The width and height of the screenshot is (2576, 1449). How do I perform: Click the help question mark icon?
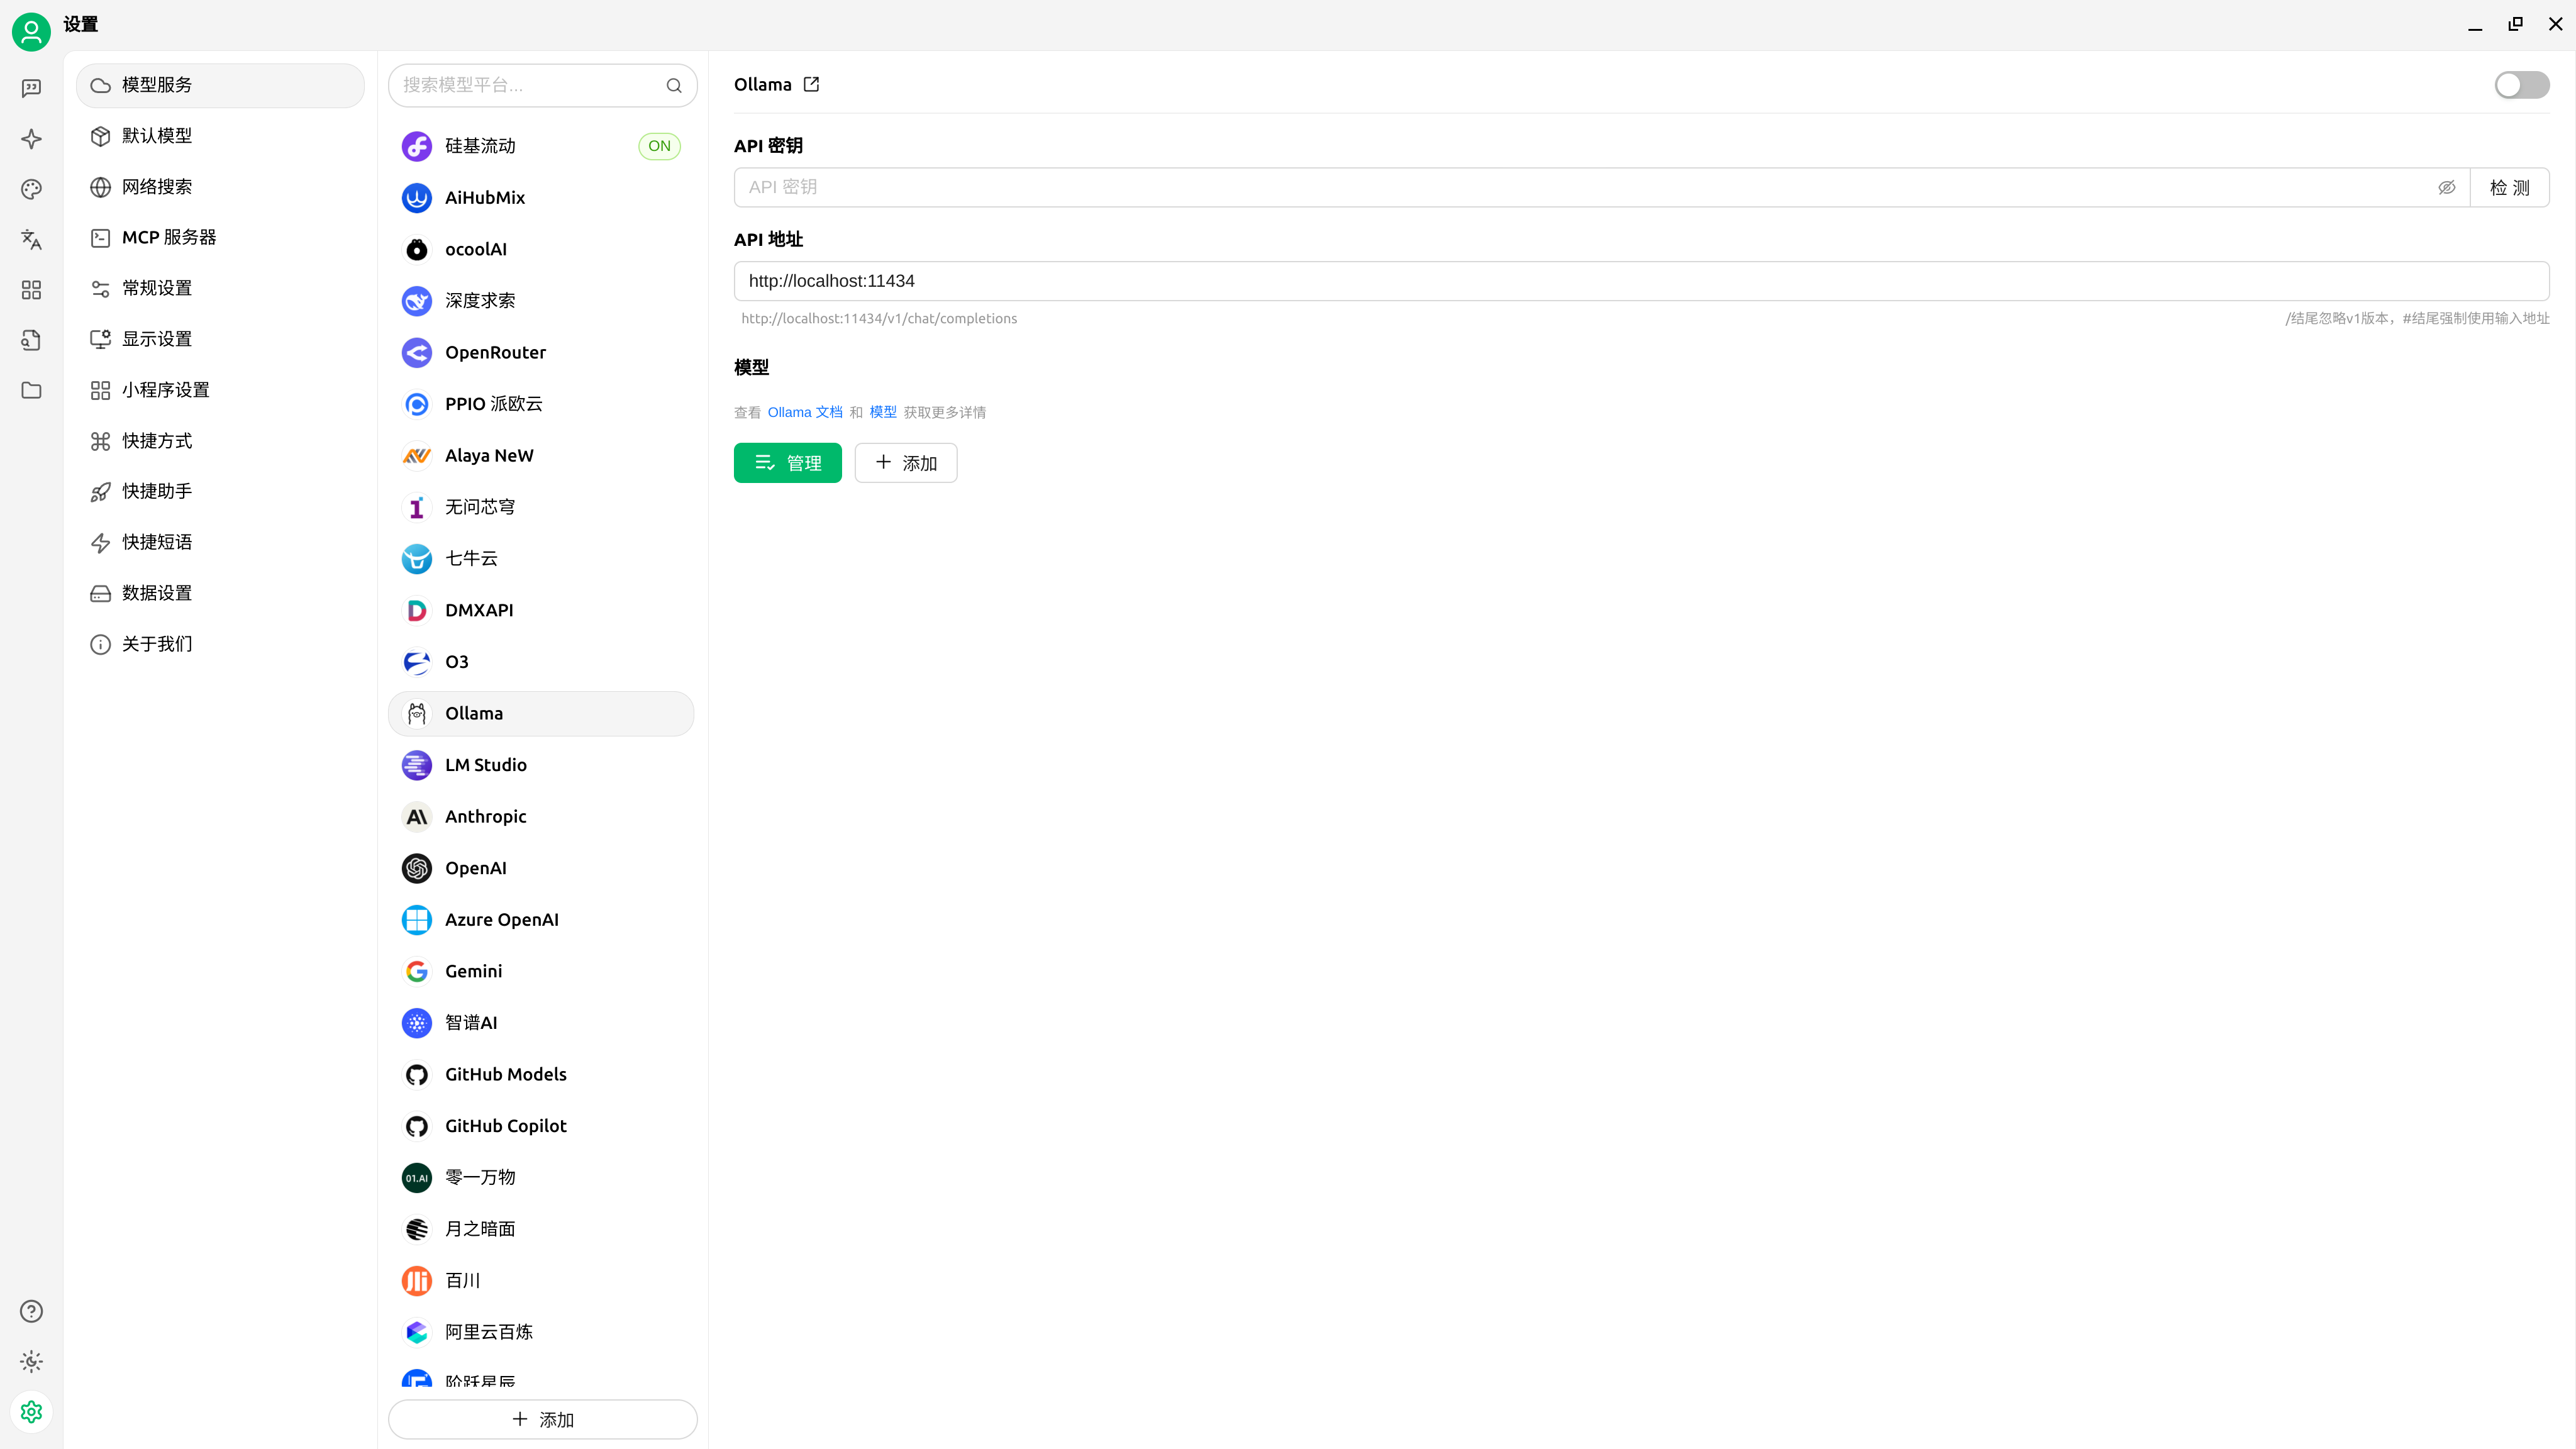click(x=31, y=1311)
